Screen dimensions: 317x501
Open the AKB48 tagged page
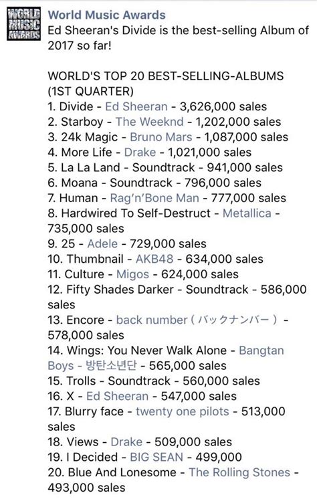pyautogui.click(x=154, y=259)
